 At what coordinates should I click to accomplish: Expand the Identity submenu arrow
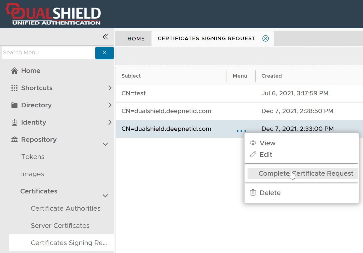coord(110,122)
